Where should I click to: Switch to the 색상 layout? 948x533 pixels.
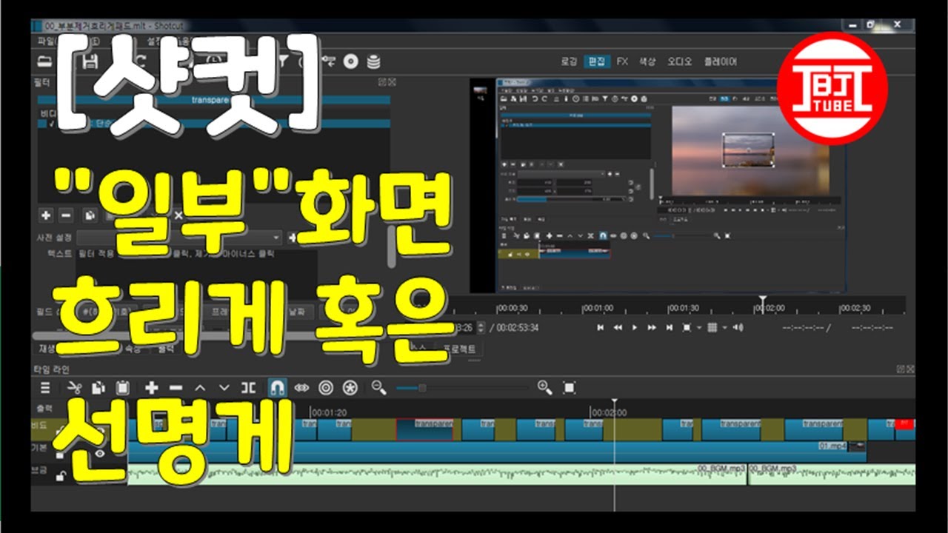[647, 61]
